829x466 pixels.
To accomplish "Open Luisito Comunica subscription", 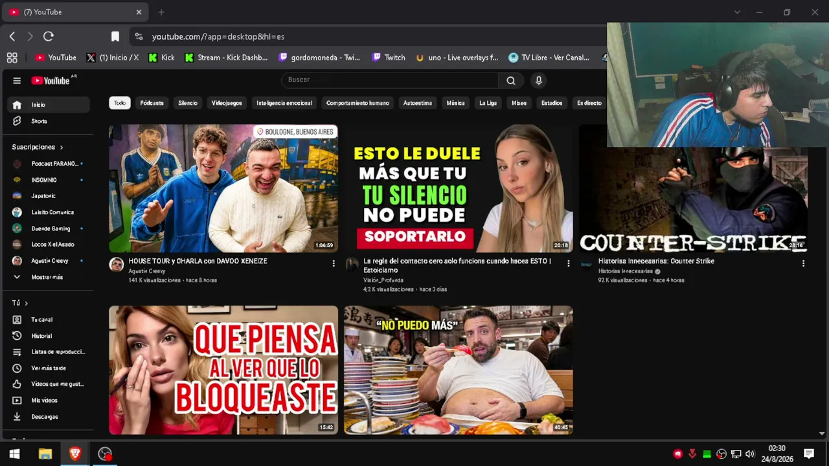I will (49, 212).
